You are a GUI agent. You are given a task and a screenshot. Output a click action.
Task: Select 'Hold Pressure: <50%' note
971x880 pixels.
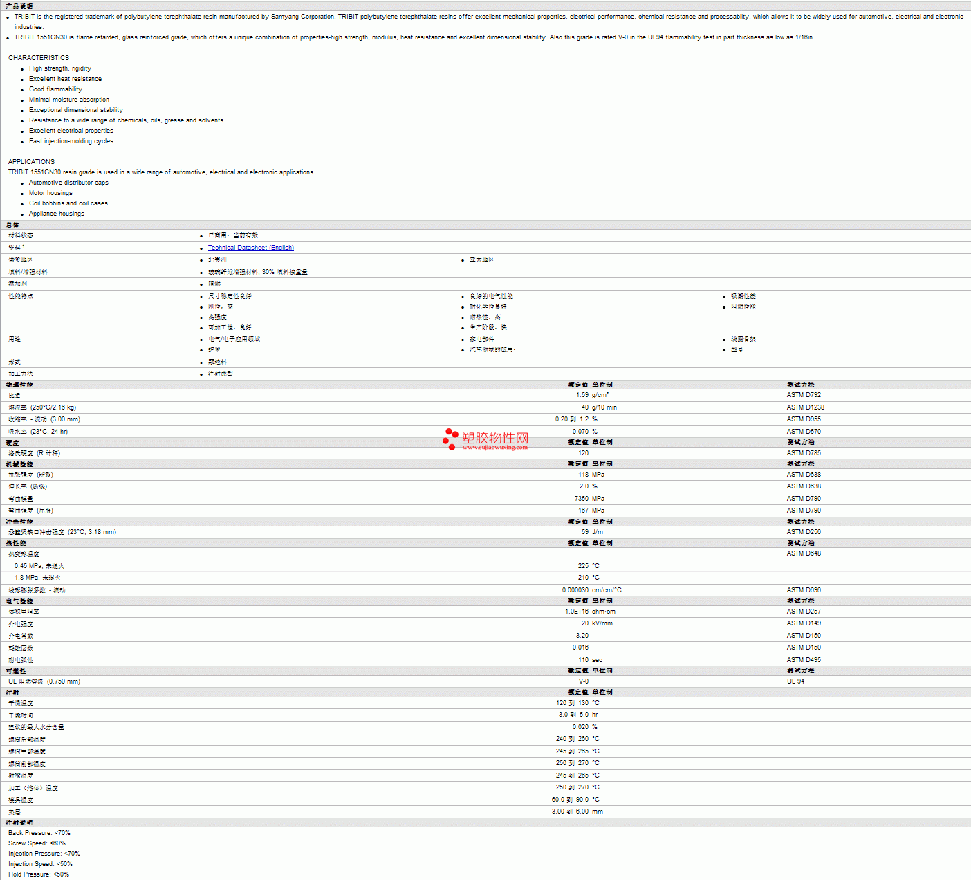(39, 874)
